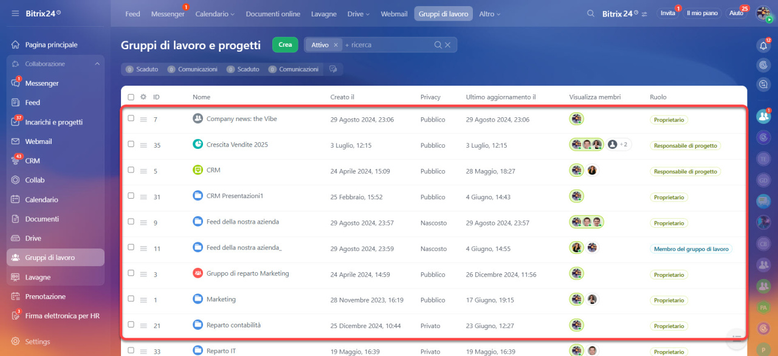This screenshot has width=778, height=356.
Task: Go to the Lavagne top menu tab
Action: (324, 14)
